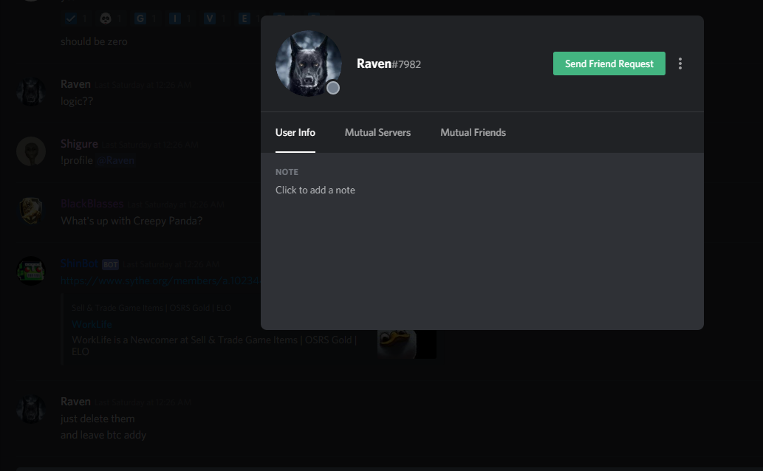
Task: Click Raven username above 'just delete them'
Action: pos(75,402)
